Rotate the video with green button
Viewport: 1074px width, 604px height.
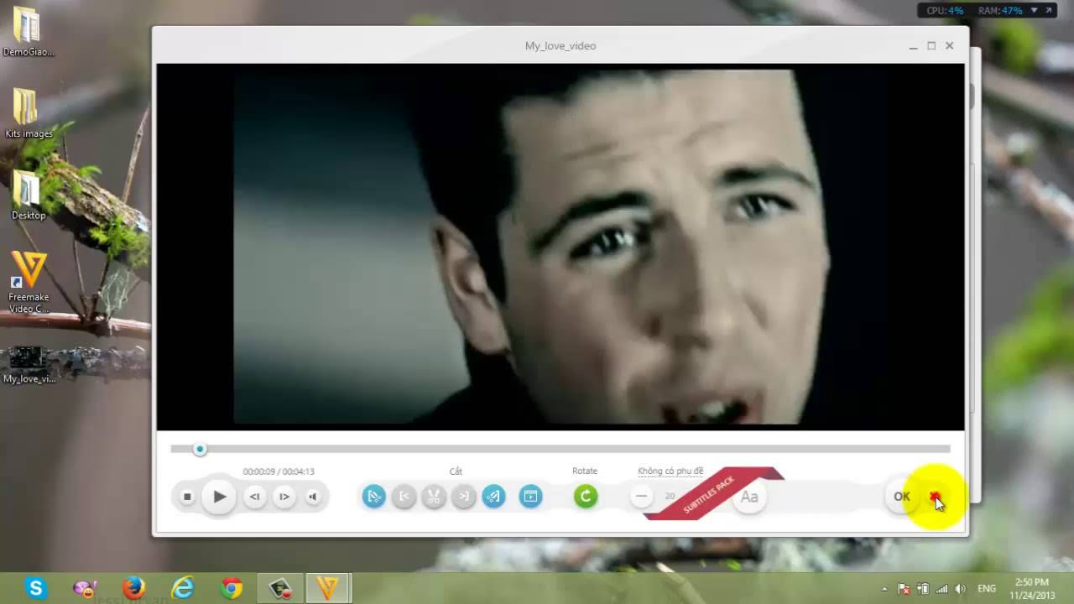pyautogui.click(x=586, y=497)
